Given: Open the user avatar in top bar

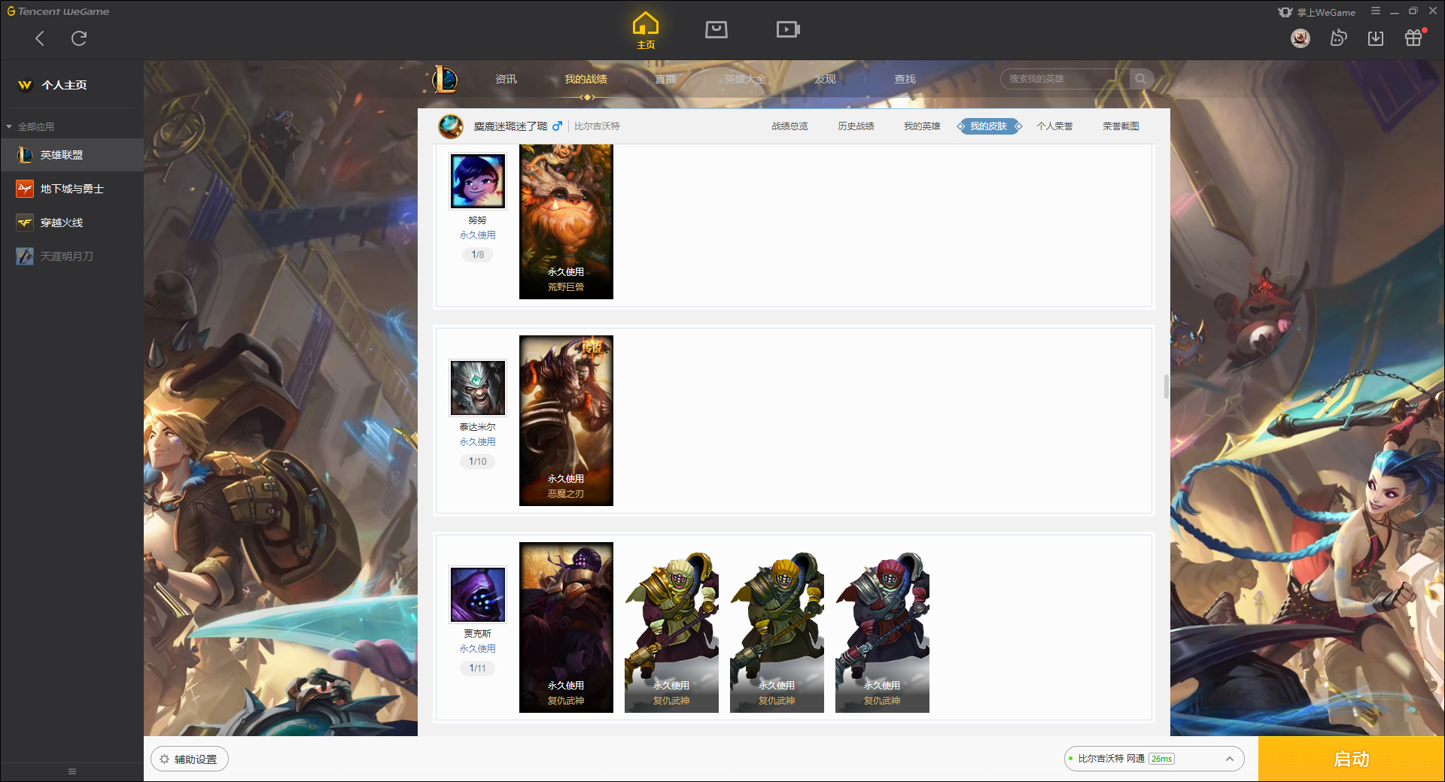Looking at the screenshot, I should click(1300, 38).
